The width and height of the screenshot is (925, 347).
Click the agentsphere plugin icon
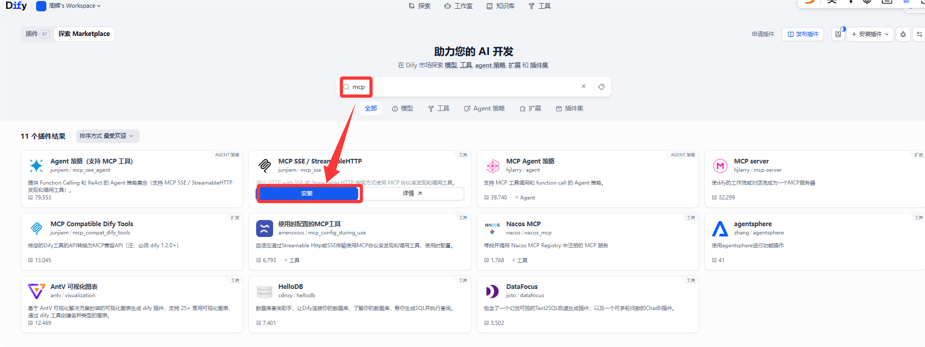(x=720, y=228)
